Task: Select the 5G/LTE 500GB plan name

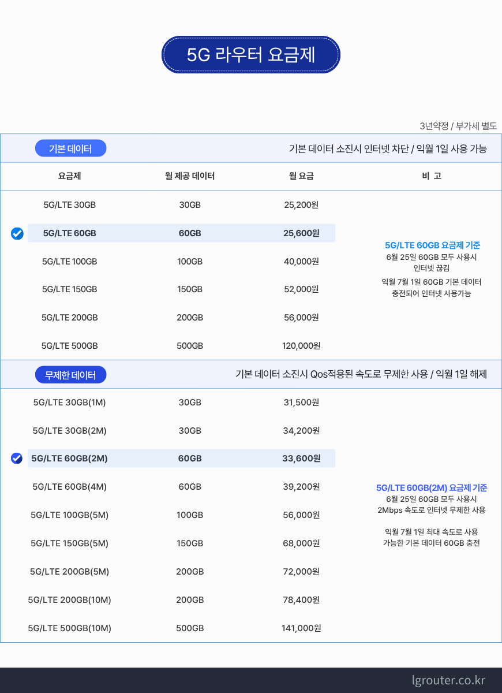Action: (69, 346)
